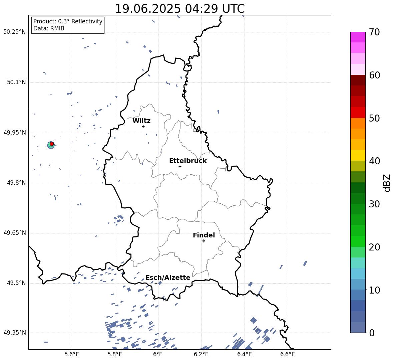Click the colorbar tick label 20
This screenshot has width=395, height=361.
374,247
